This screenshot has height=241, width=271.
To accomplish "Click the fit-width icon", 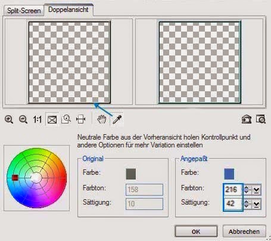I will tap(81, 119).
